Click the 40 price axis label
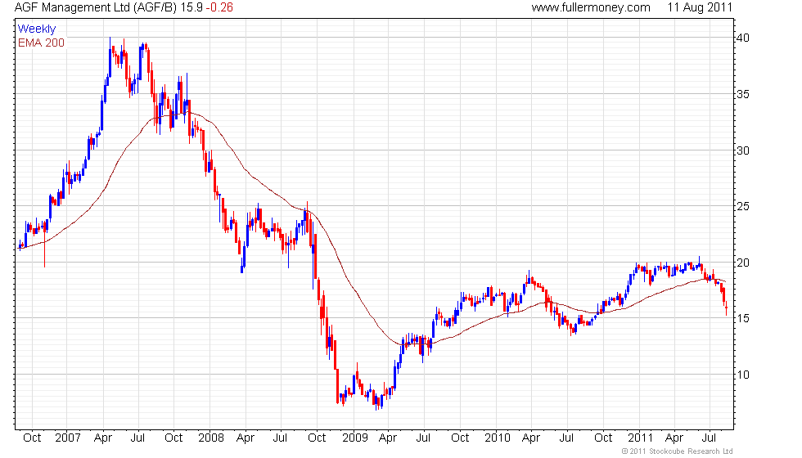 pyautogui.click(x=743, y=38)
